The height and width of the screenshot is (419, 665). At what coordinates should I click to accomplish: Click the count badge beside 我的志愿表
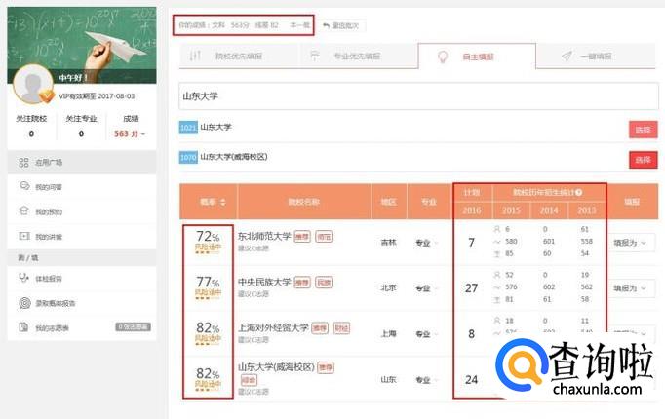134,327
